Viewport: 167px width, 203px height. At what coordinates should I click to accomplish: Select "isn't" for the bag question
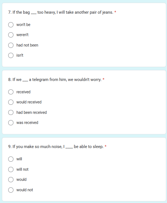pyautogui.click(x=11, y=56)
